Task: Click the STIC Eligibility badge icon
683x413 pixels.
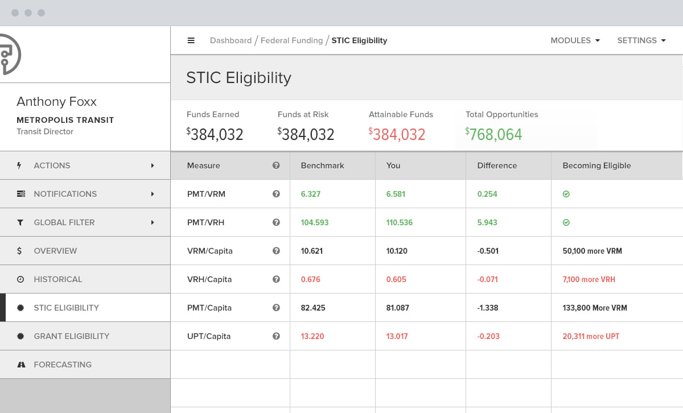Action: (20, 308)
